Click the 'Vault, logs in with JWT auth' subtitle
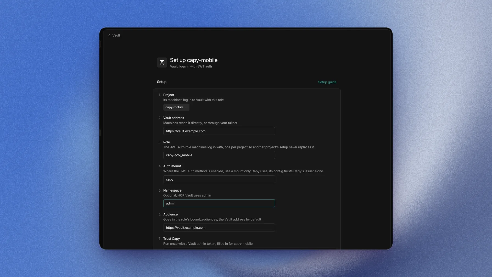The width and height of the screenshot is (492, 277). pos(191,67)
